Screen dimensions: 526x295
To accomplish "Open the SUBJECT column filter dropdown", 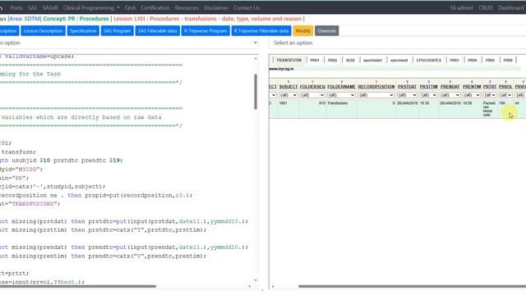I will [x=288, y=95].
